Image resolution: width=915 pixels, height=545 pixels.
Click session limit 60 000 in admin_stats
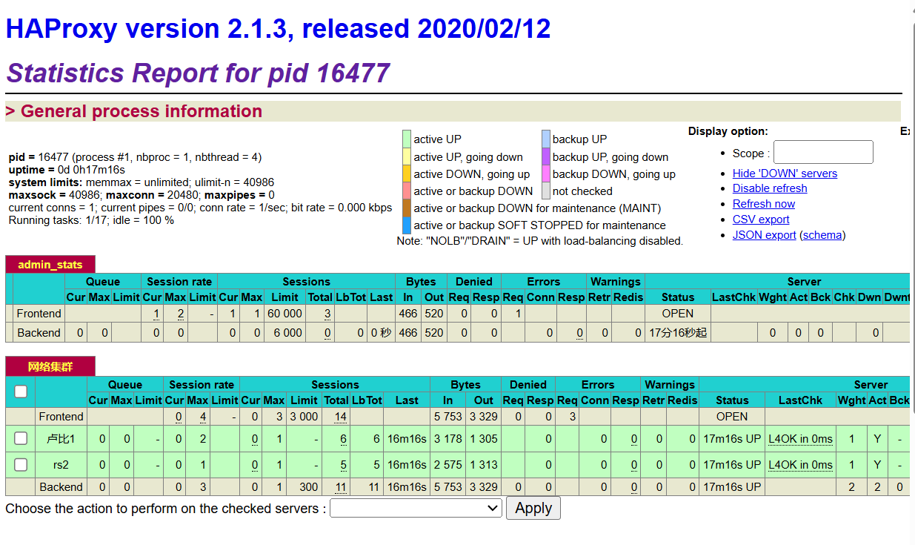285,314
